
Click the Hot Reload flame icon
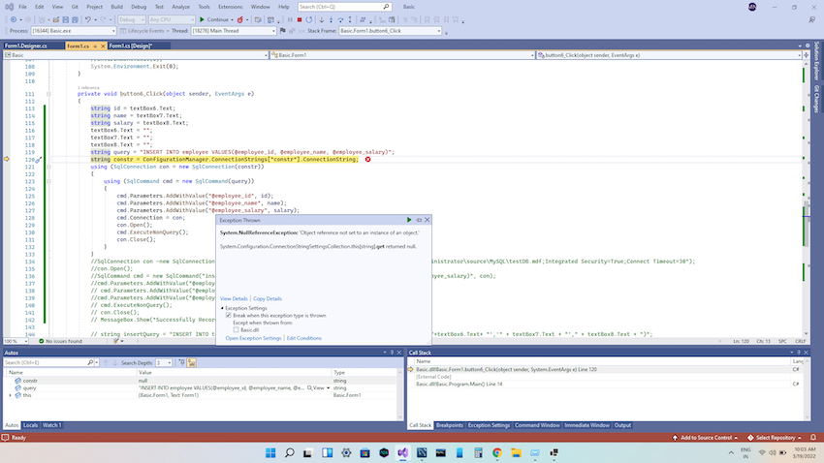coord(240,19)
